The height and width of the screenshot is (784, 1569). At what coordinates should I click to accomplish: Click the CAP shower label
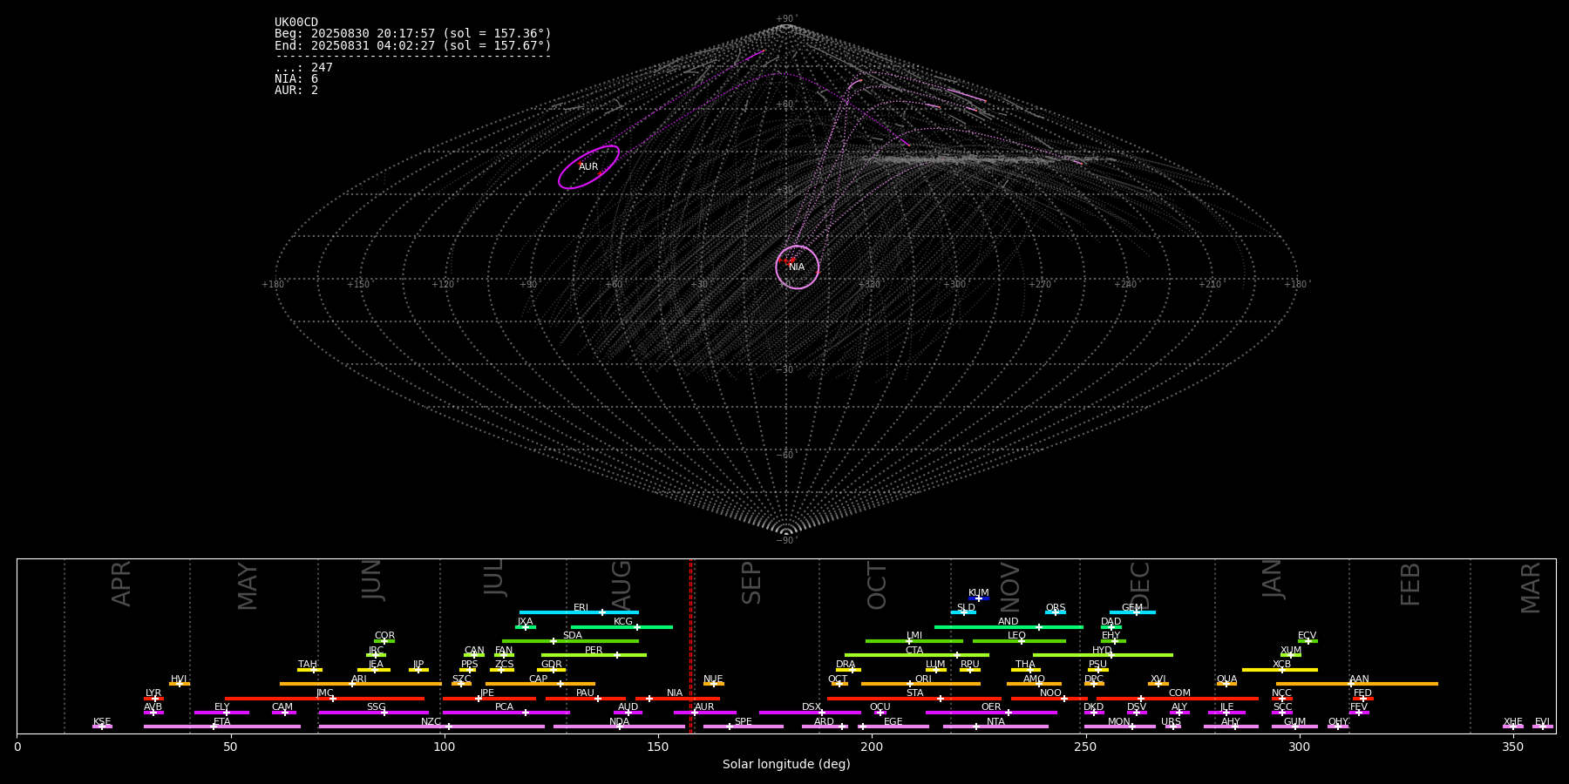pos(539,679)
